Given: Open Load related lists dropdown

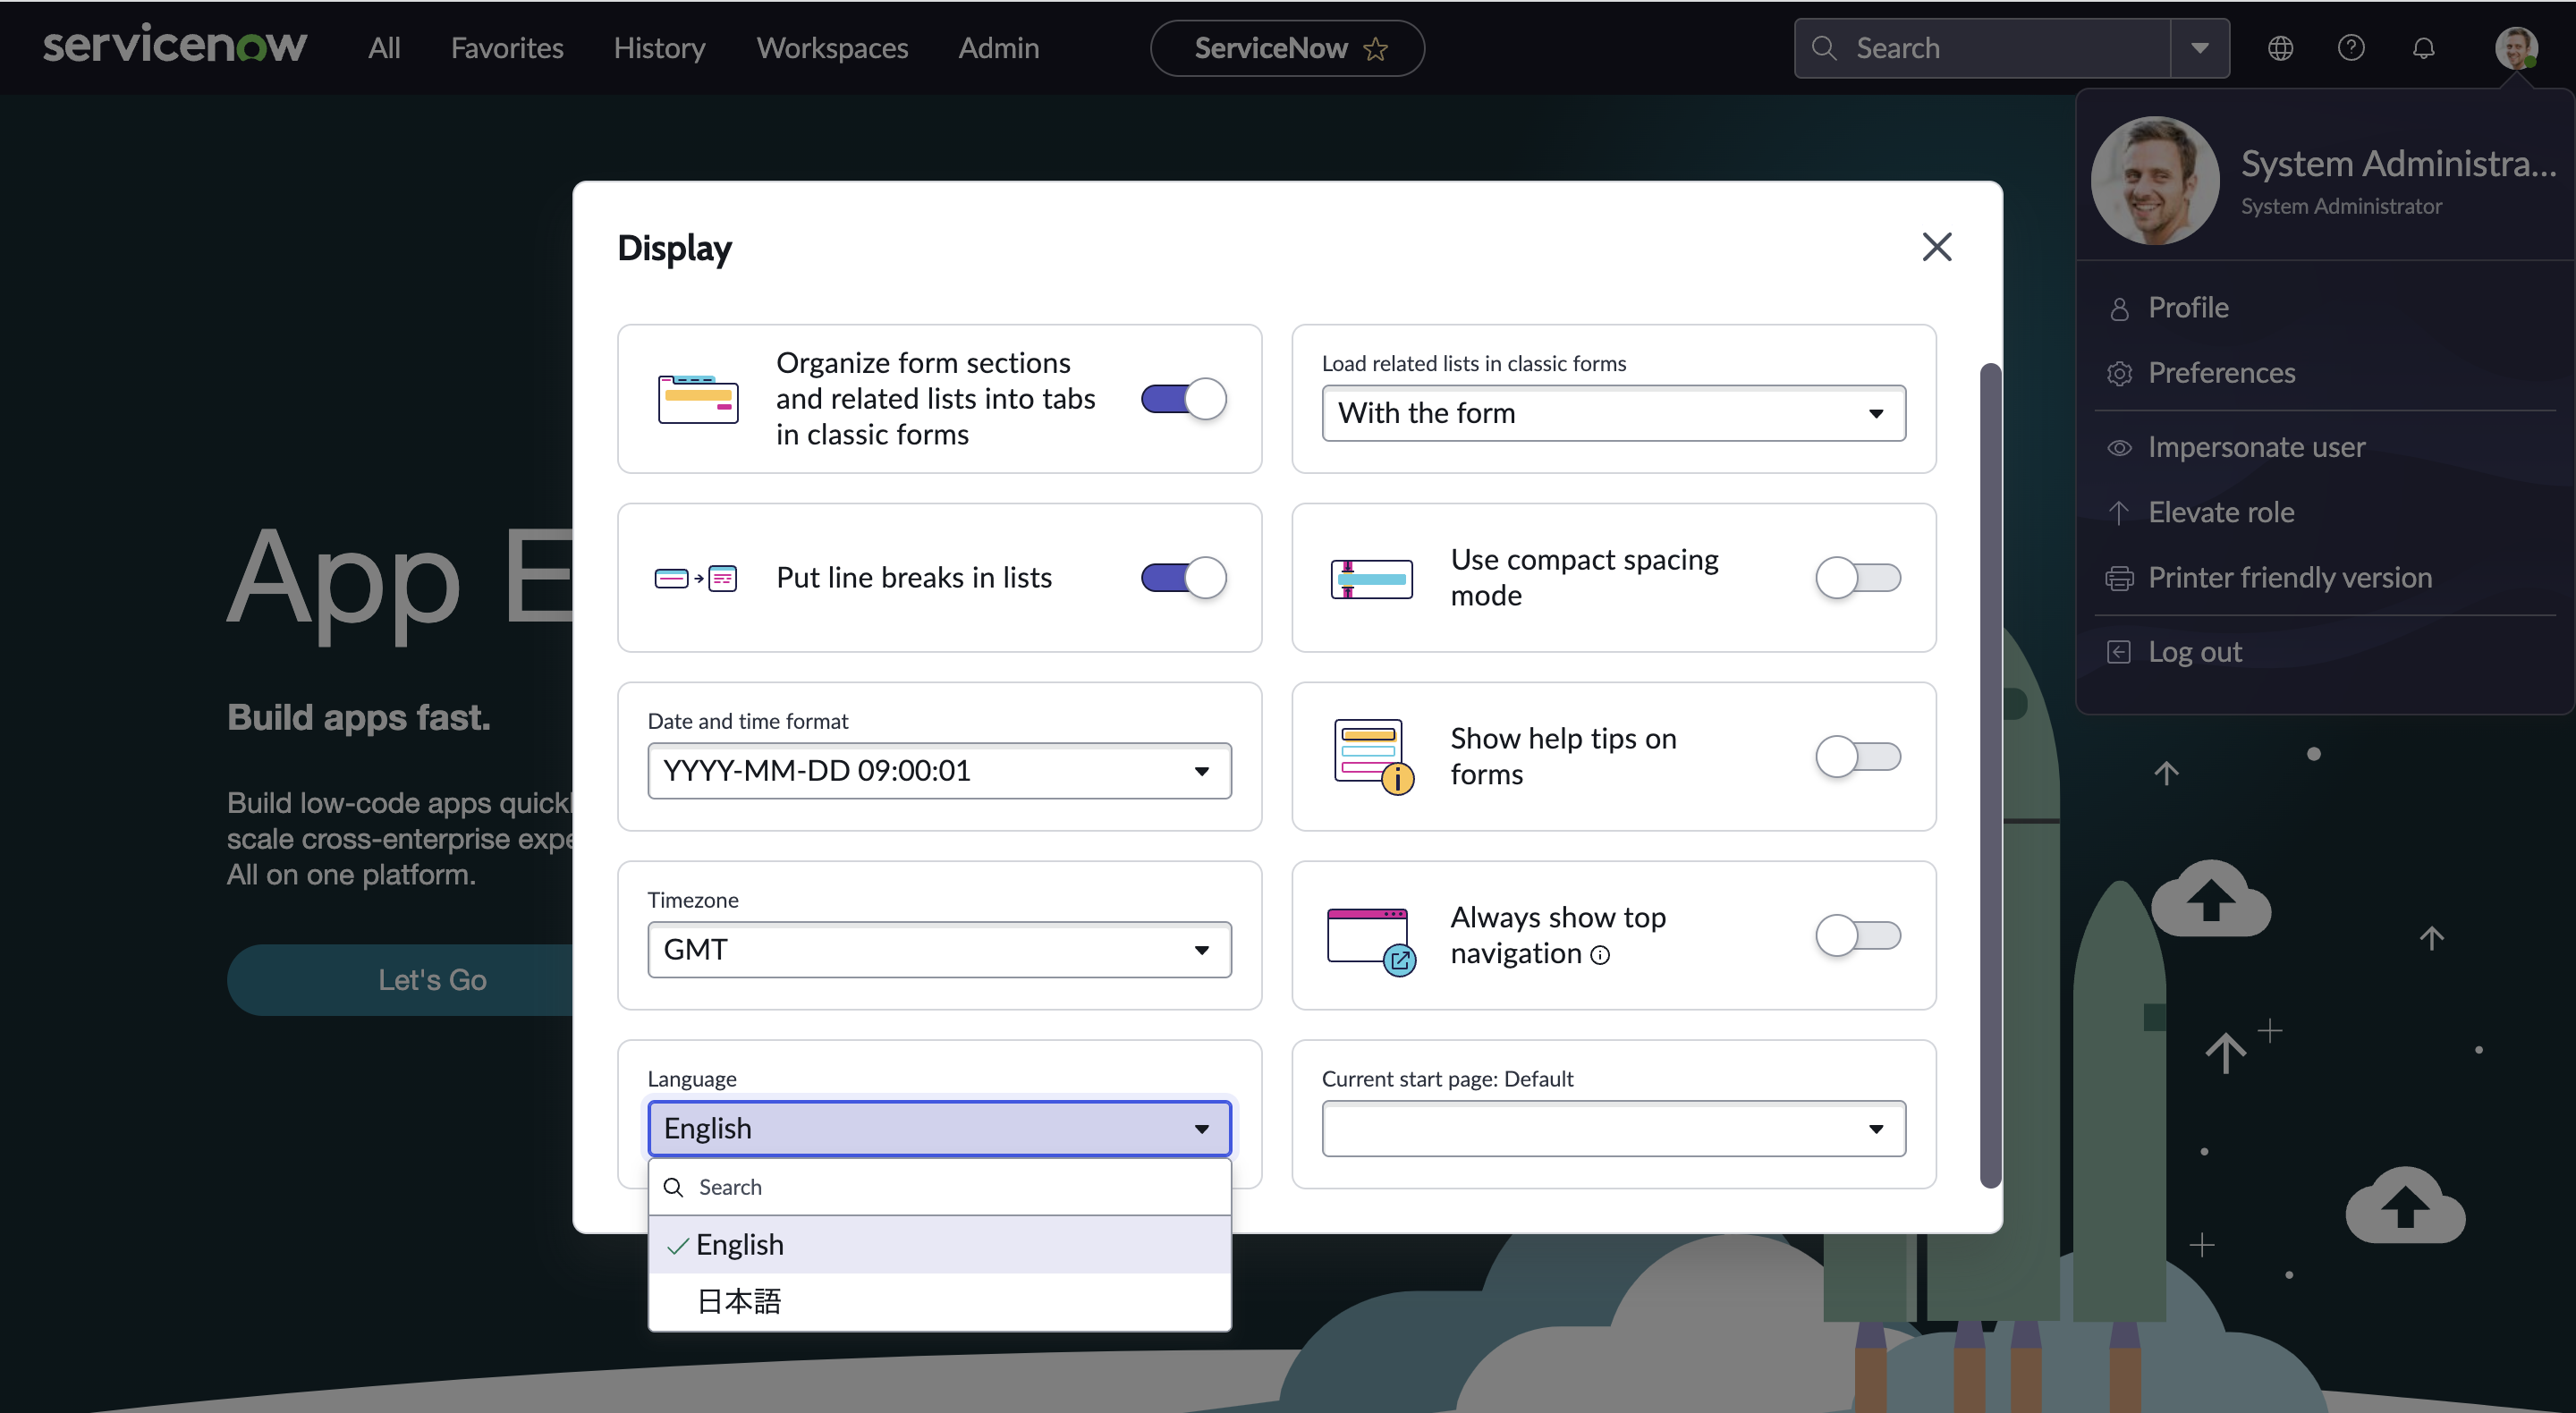Looking at the screenshot, I should [x=1613, y=413].
